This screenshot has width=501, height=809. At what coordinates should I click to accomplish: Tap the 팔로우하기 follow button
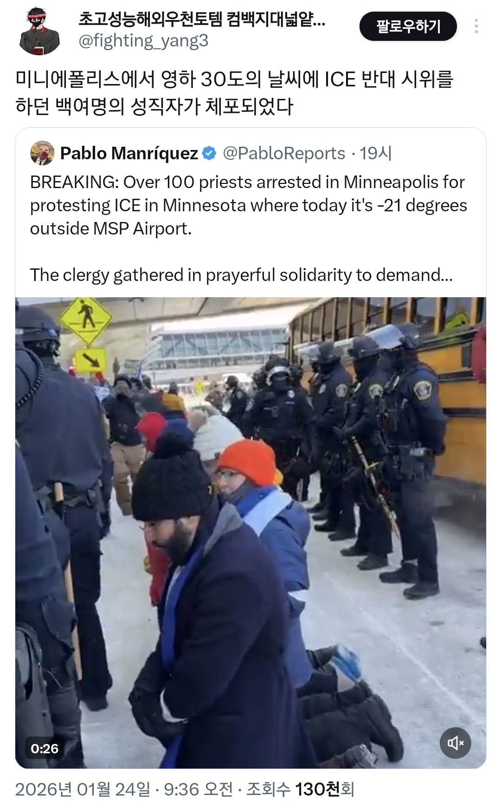pyautogui.click(x=408, y=26)
